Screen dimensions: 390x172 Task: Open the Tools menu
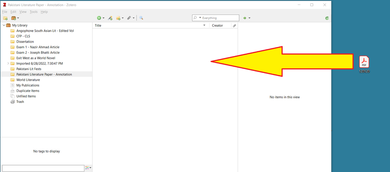point(33,12)
